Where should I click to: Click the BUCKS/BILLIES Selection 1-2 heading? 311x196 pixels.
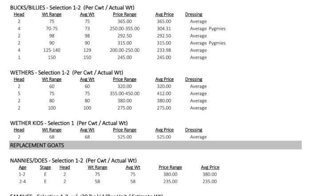click(72, 8)
